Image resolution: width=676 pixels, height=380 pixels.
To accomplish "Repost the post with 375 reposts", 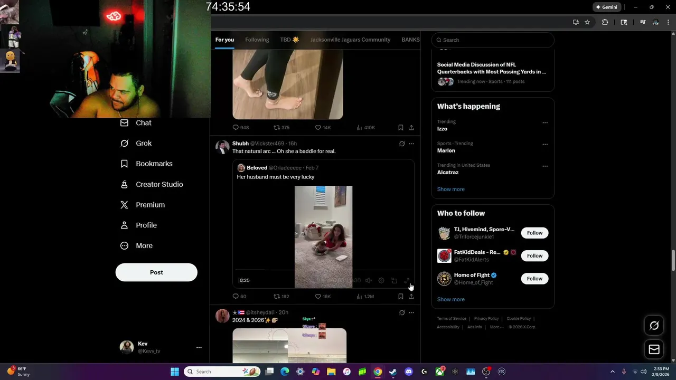I will click(x=281, y=128).
